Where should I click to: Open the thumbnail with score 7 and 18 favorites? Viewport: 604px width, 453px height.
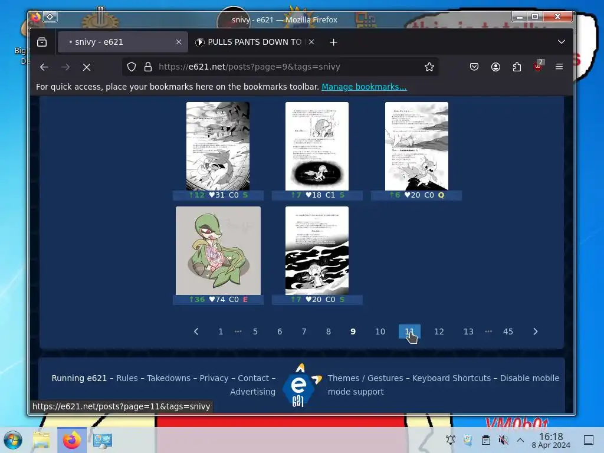[317, 146]
